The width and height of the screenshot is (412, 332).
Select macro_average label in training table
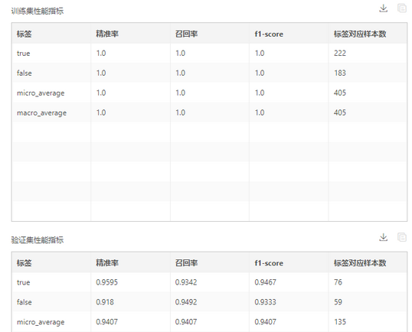[41, 113]
